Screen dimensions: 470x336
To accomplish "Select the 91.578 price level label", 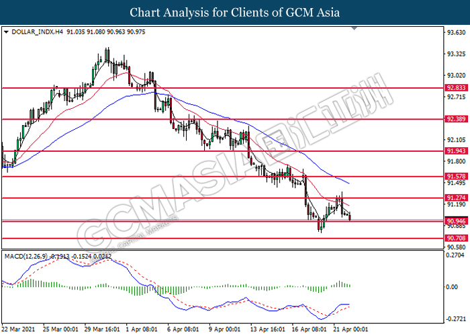I will [x=456, y=176].
